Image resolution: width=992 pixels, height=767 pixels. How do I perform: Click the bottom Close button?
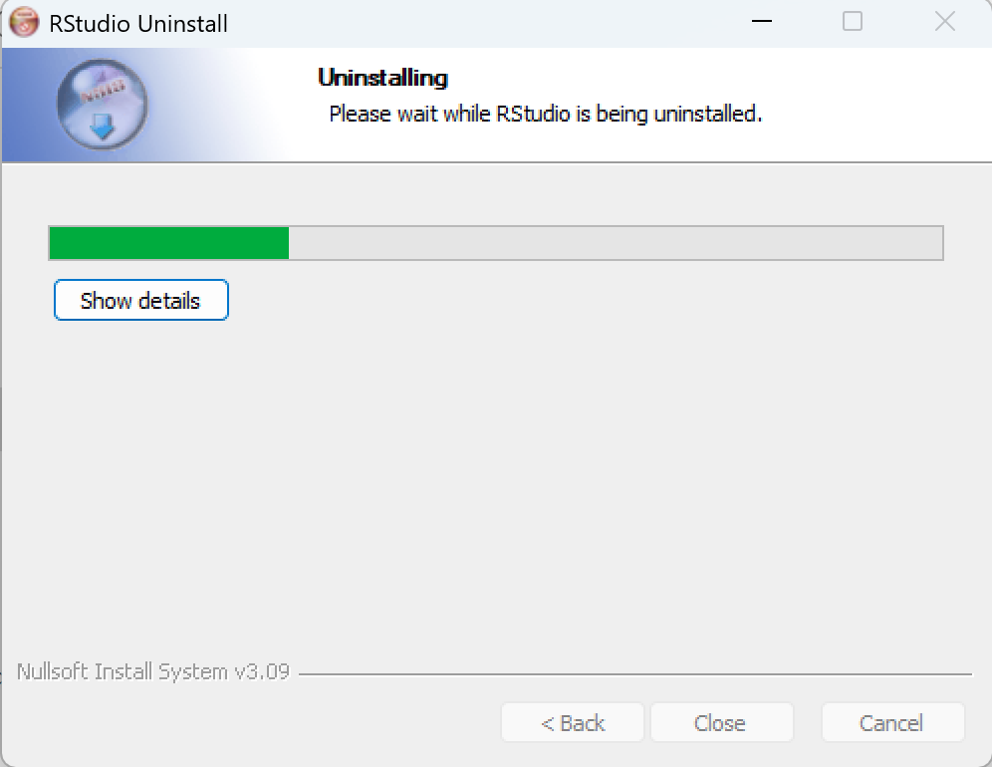(x=722, y=722)
